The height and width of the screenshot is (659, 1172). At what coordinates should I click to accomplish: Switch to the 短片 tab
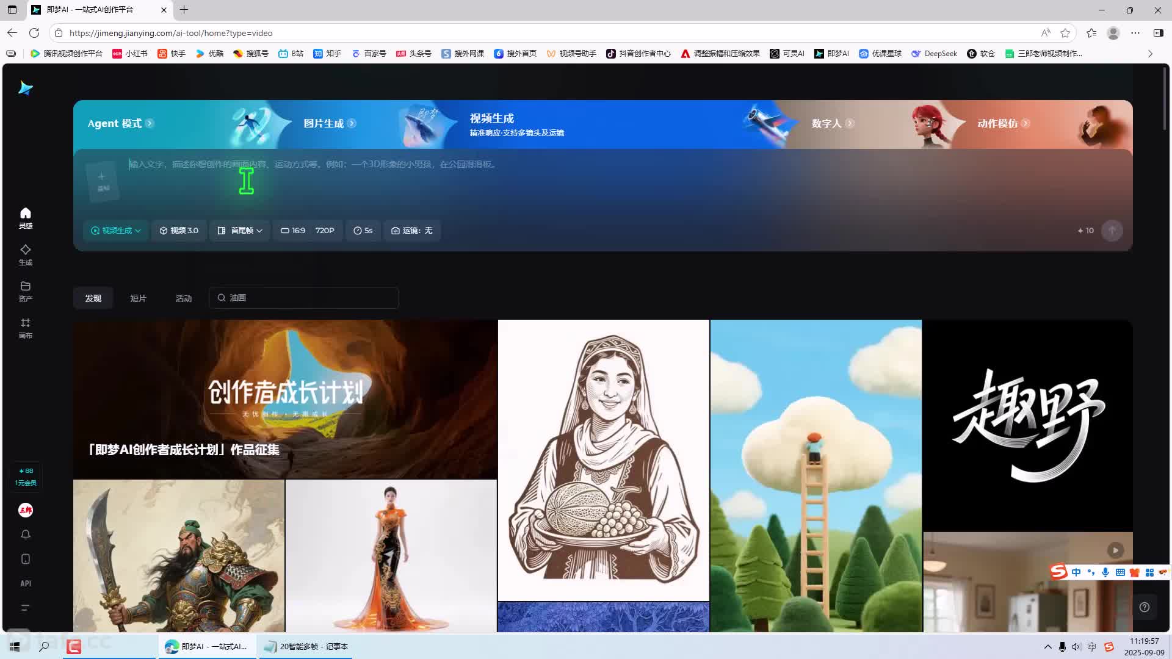[x=138, y=298]
